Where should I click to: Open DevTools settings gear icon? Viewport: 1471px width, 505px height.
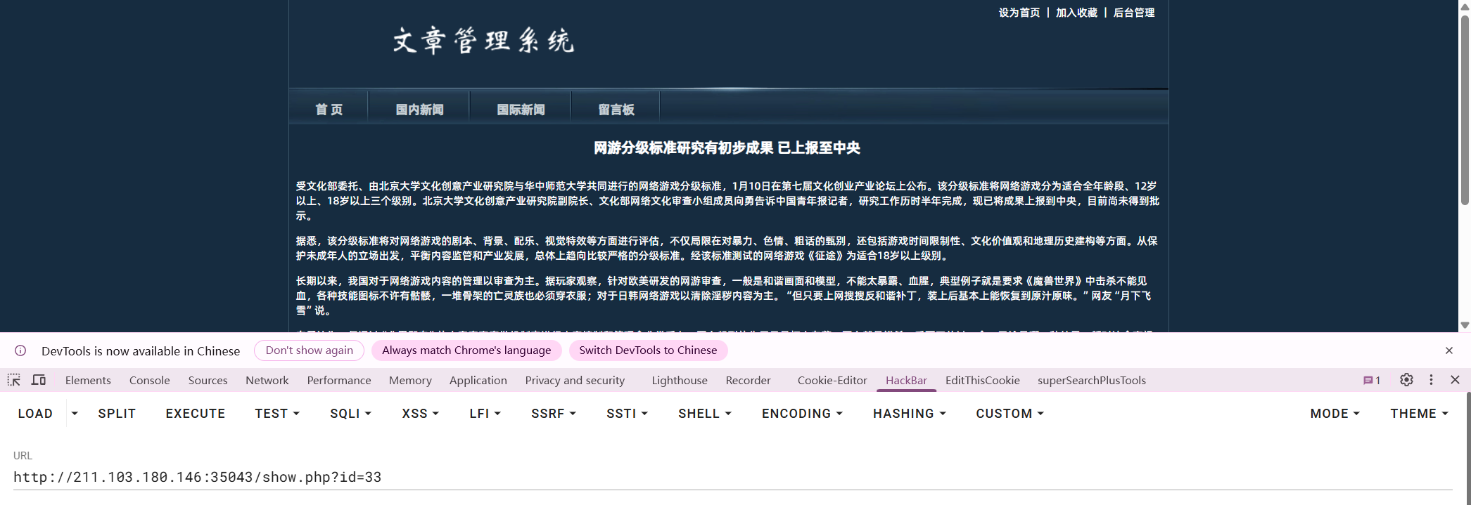[1406, 380]
